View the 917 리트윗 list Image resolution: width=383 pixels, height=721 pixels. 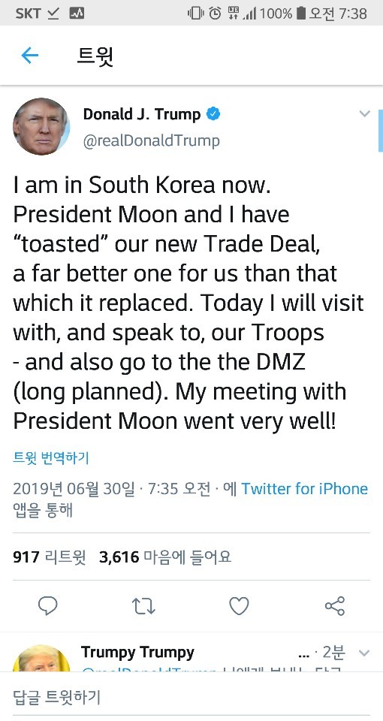tap(50, 557)
